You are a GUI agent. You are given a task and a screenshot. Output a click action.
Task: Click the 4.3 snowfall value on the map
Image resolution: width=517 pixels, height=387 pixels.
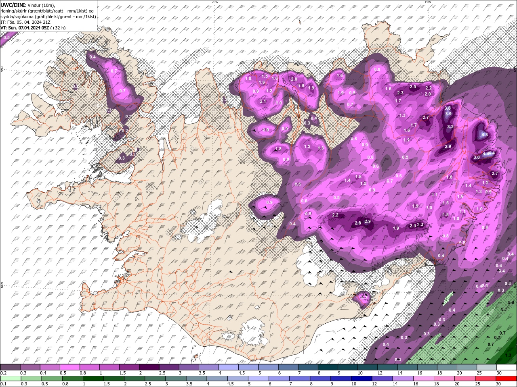(x=485, y=135)
